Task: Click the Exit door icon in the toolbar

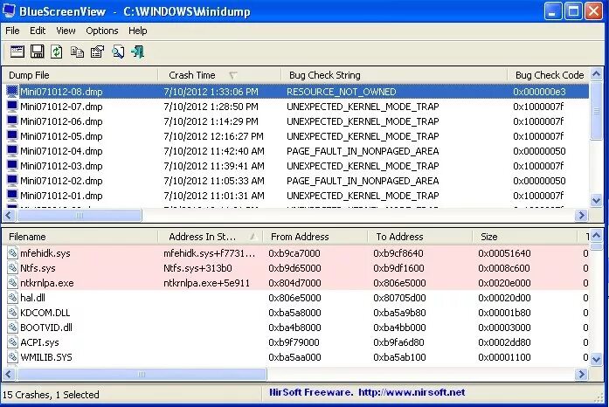Action: pos(138,52)
